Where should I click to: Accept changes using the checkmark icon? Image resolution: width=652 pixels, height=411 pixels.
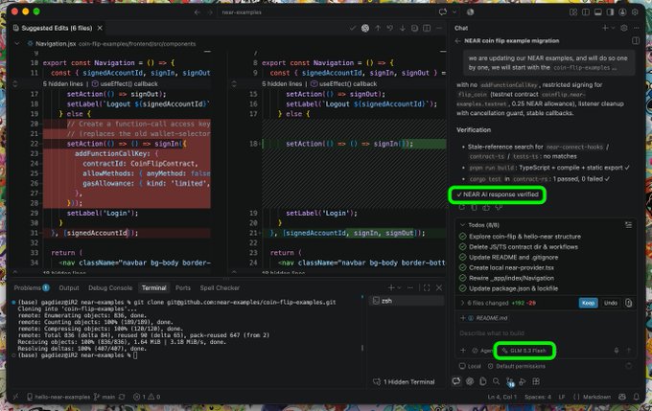click(x=353, y=28)
